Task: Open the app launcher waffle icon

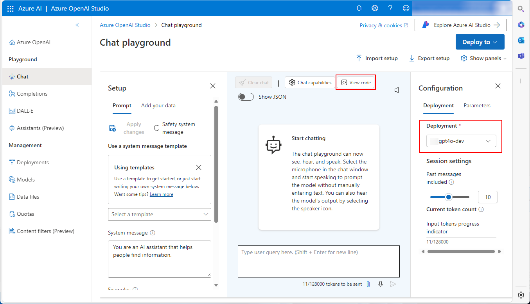Action: (11, 8)
